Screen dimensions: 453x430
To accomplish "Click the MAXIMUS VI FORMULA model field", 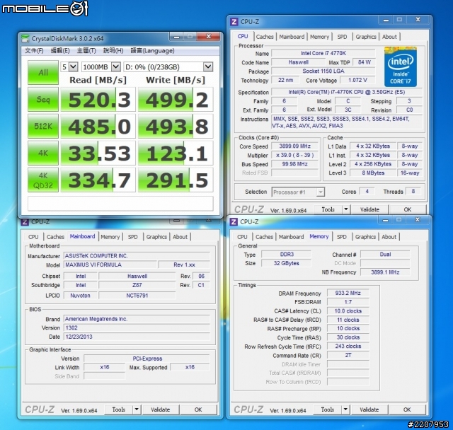I will (x=110, y=265).
